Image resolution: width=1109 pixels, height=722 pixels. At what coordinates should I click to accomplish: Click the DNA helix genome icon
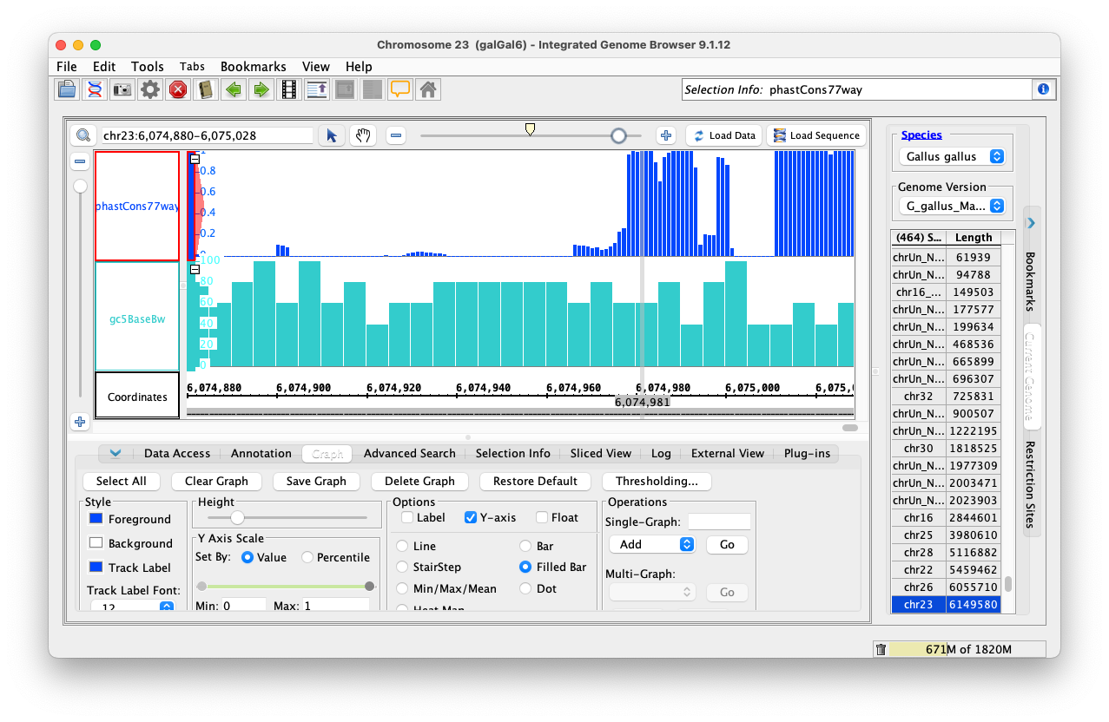95,89
